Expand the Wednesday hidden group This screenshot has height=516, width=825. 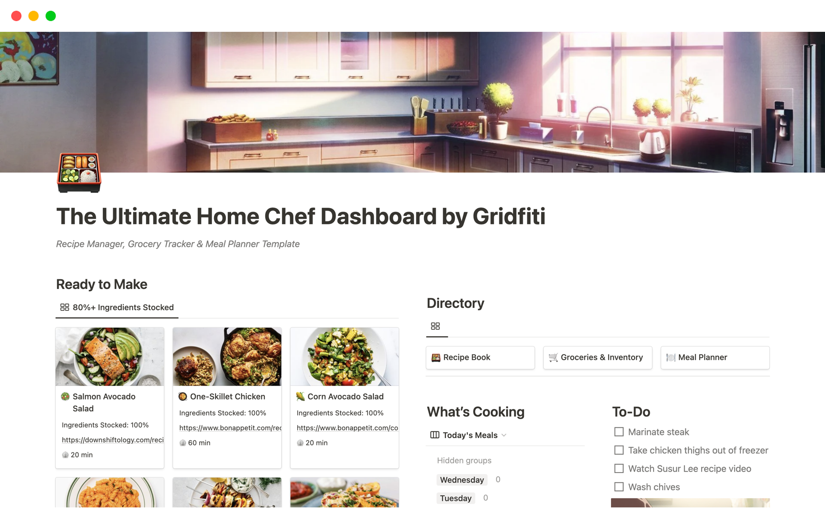pos(462,479)
